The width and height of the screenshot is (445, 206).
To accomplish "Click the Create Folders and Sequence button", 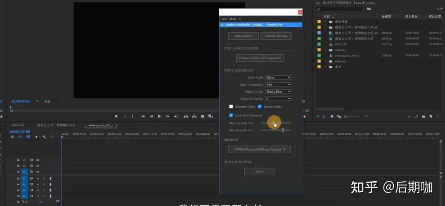I will [x=260, y=58].
